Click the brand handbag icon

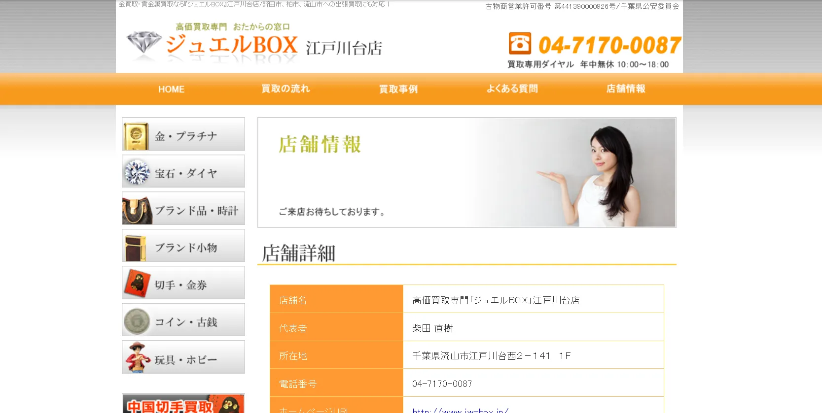[137, 210]
